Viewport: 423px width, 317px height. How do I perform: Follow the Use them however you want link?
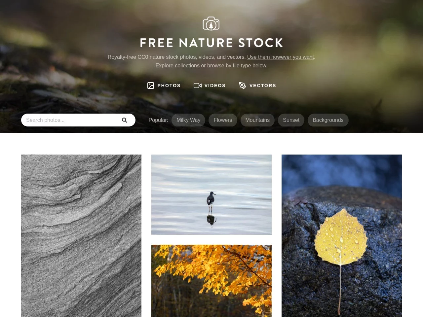point(281,57)
